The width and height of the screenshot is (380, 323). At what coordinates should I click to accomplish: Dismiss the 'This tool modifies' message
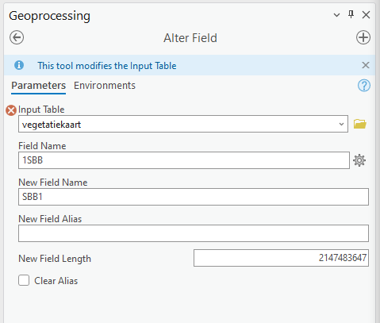click(366, 65)
